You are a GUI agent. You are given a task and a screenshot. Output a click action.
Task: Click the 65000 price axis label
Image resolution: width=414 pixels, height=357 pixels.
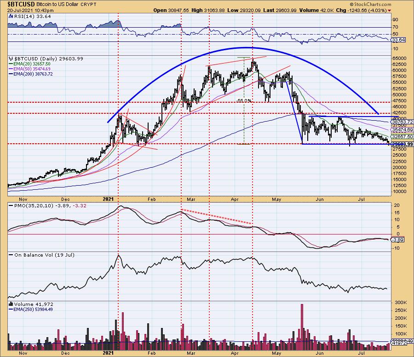(x=399, y=58)
